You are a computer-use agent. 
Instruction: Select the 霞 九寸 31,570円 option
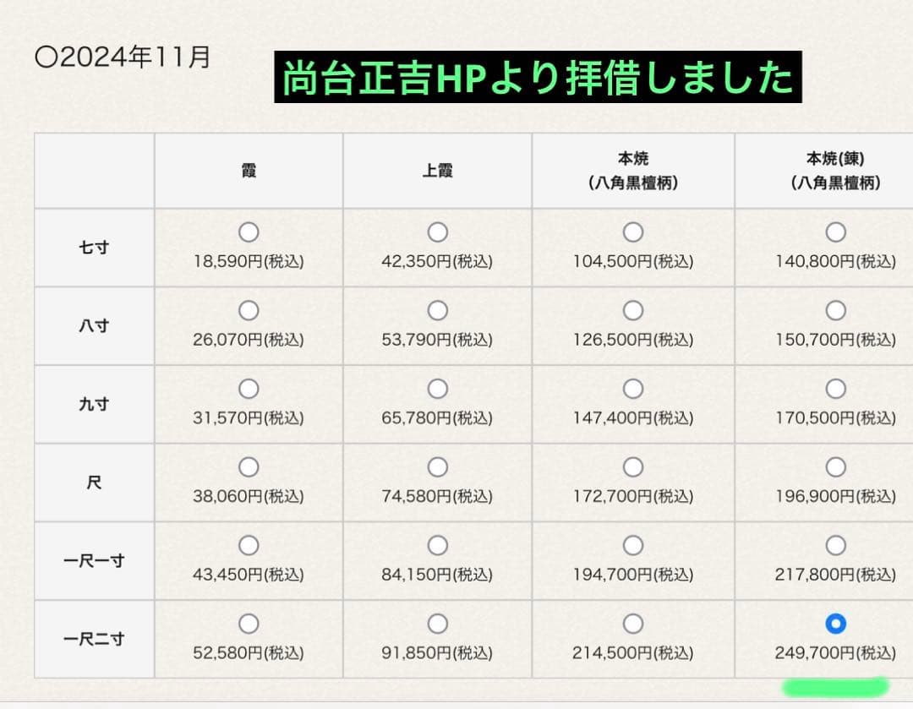(x=249, y=389)
